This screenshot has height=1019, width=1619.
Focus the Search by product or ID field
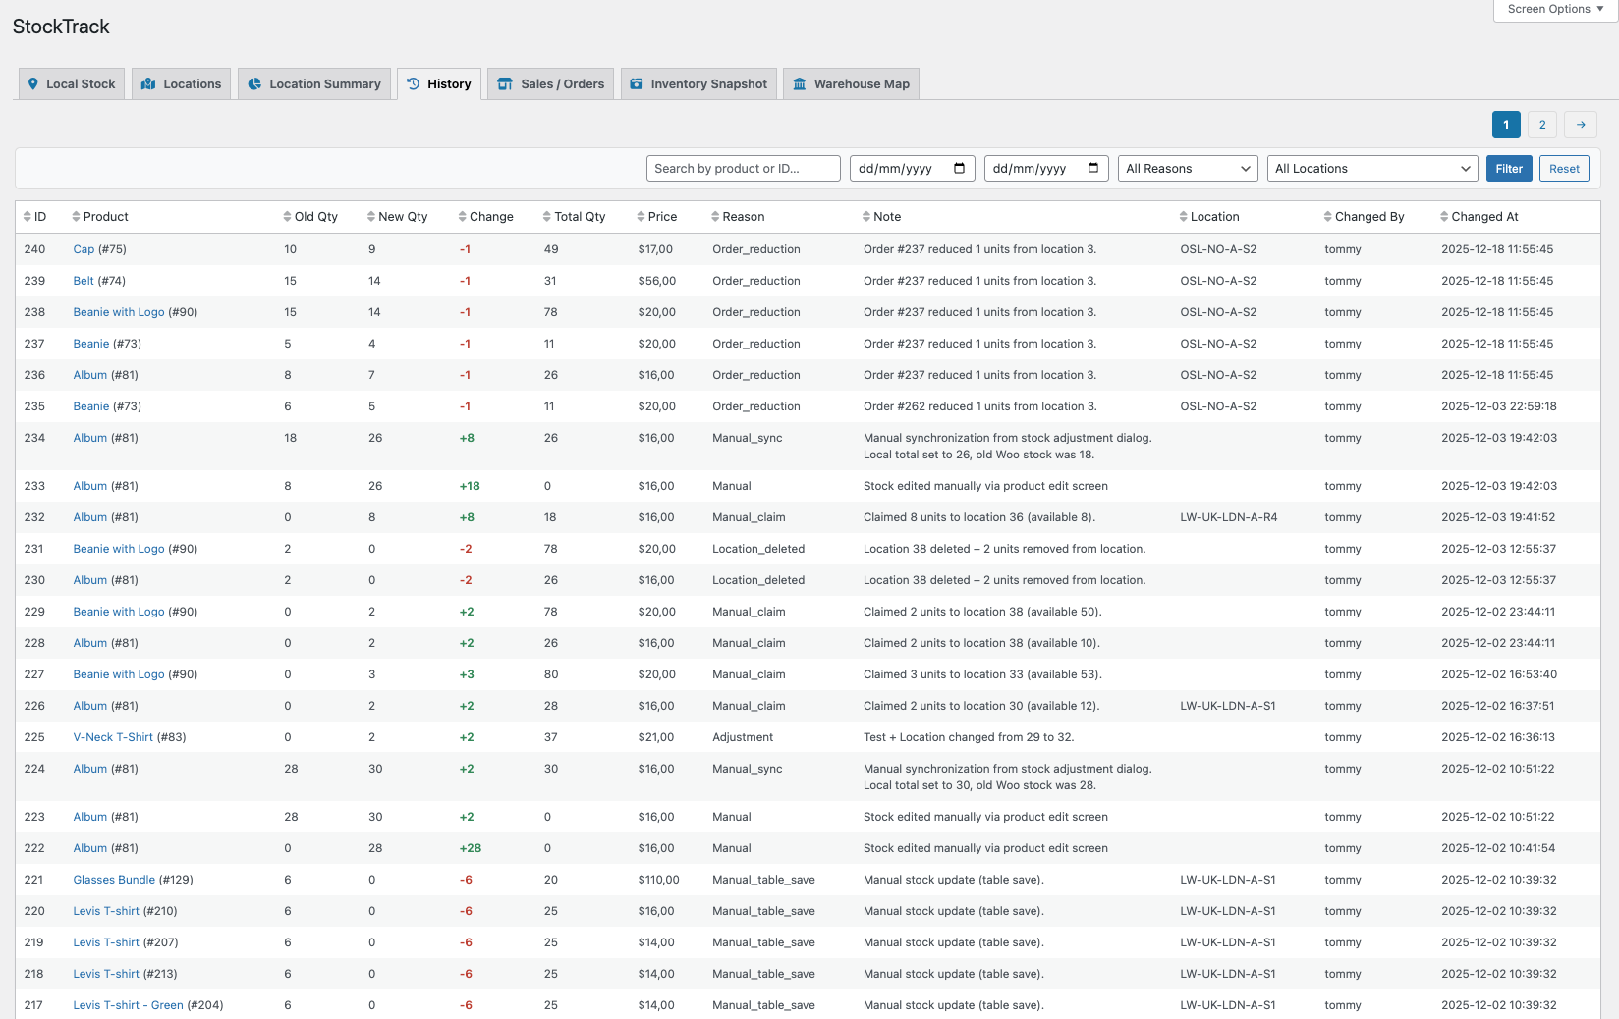743,169
